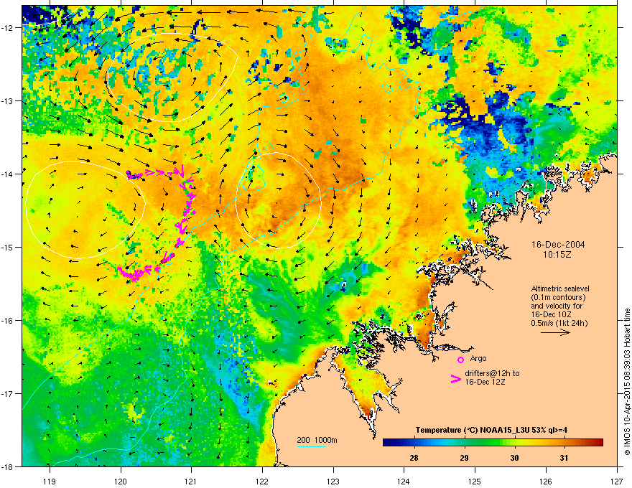Click the 120 longitude axis label
The image size is (632, 488).
(x=121, y=481)
